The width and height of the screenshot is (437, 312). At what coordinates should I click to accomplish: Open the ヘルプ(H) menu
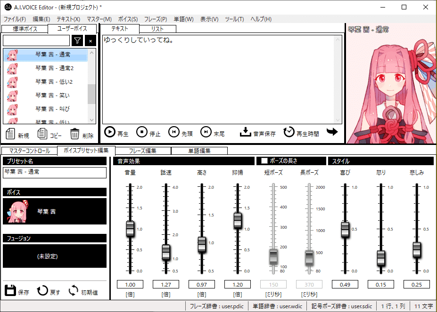click(261, 19)
